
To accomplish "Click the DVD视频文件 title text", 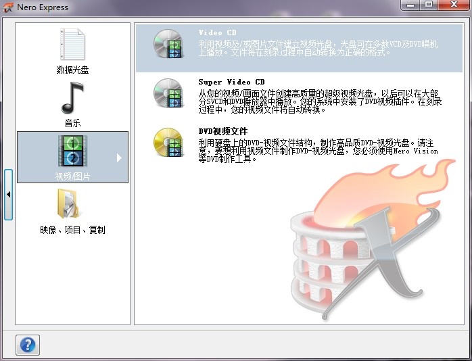I will coord(223,131).
